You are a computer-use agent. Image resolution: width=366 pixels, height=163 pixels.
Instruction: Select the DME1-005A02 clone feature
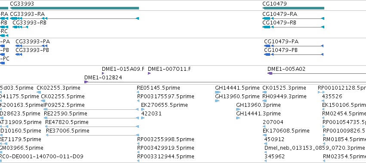click(x=317, y=73)
